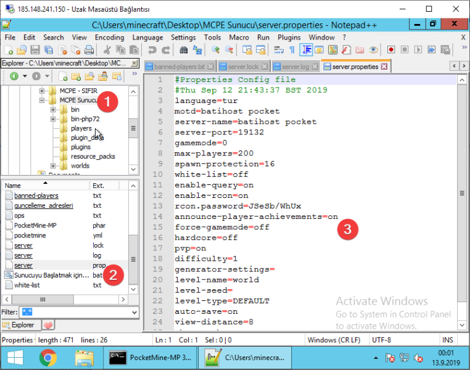Open the Macro menu
Viewport: 470px width, 370px height.
tap(239, 38)
